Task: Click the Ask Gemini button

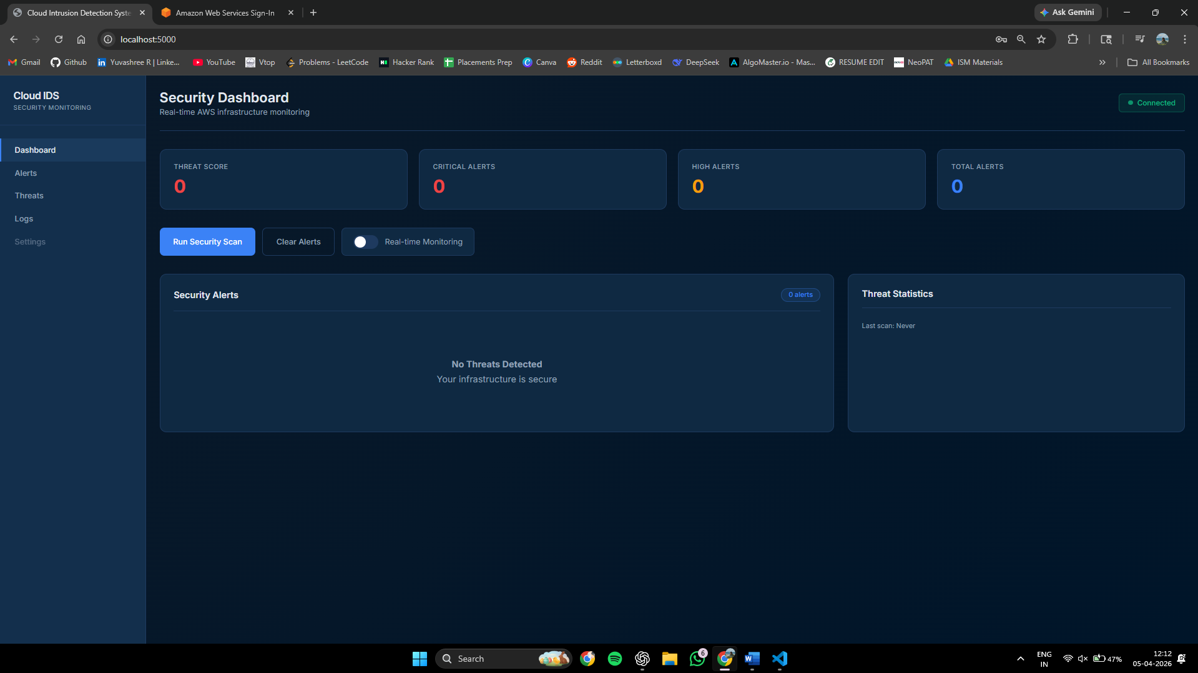Action: pyautogui.click(x=1068, y=12)
